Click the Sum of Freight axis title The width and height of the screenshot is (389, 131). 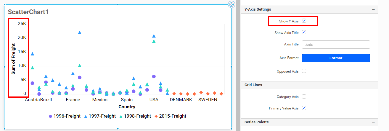(x=13, y=59)
